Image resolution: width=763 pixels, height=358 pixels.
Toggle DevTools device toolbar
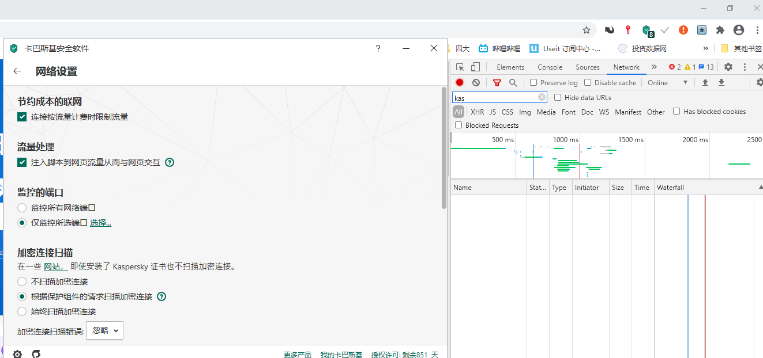(x=475, y=67)
